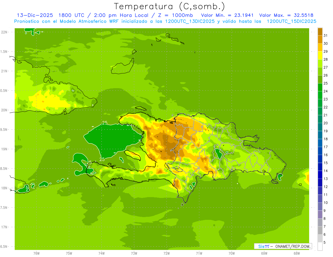
Task: Click 'Valor Max. = 32.5518'
Action: tap(286, 15)
